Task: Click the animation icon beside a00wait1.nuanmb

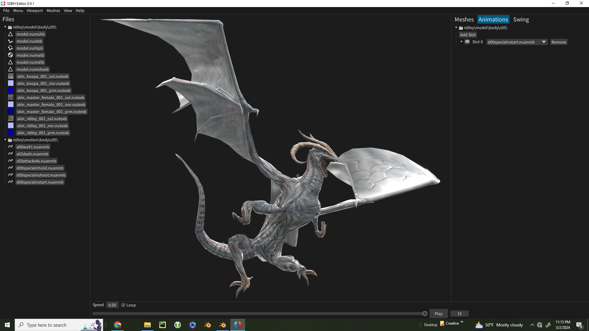Action: tap(10, 146)
